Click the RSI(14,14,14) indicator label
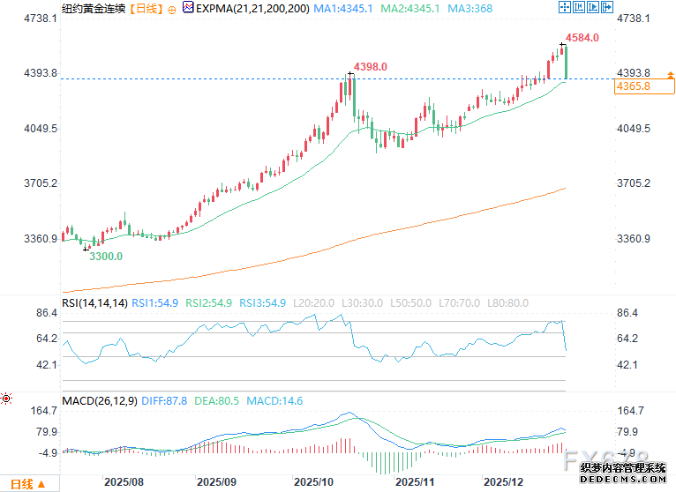The width and height of the screenshot is (676, 492). pyautogui.click(x=95, y=302)
